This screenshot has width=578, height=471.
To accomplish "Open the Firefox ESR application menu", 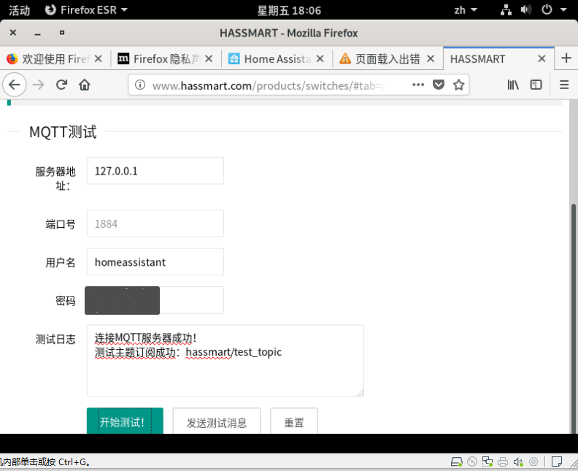I will [86, 10].
